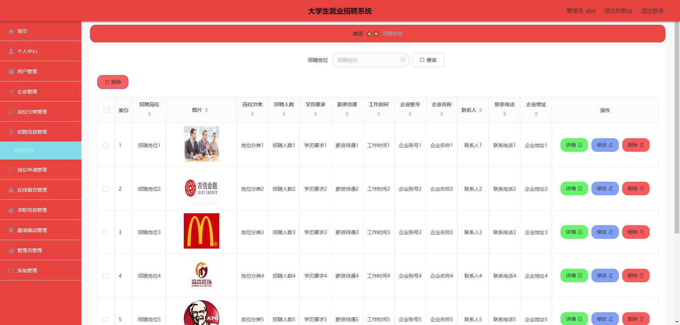Expand the 邀请面试管理 menu chevron
Image resolution: width=680 pixels, height=325 pixels.
coord(72,230)
